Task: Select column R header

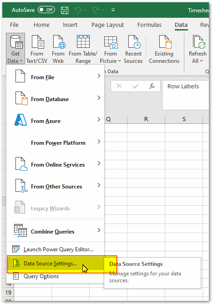Action: pos(146,119)
